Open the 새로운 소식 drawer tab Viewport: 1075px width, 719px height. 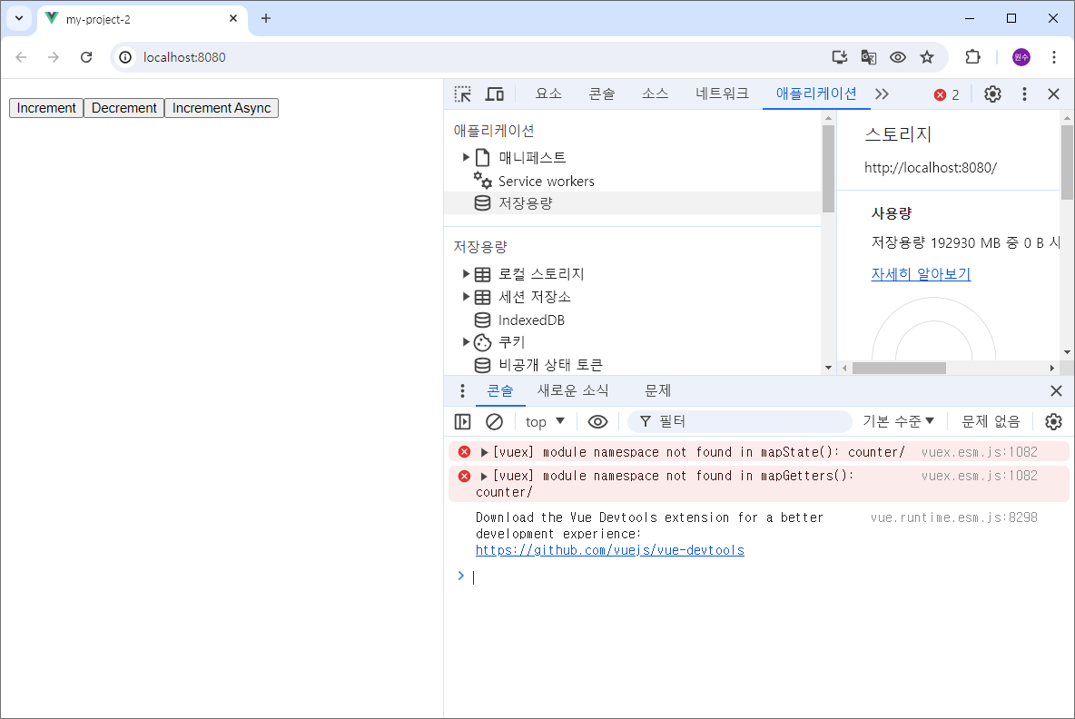click(x=573, y=390)
